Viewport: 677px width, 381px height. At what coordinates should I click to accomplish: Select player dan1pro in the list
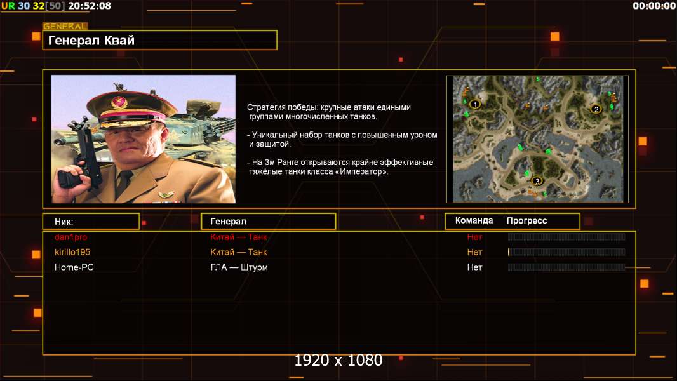coord(70,237)
